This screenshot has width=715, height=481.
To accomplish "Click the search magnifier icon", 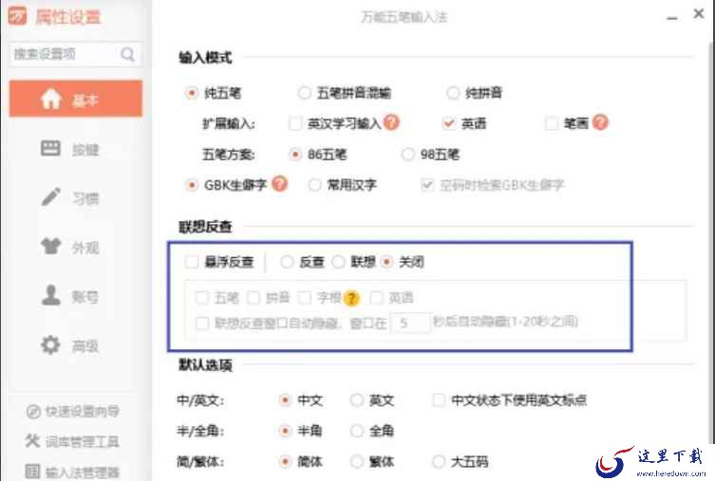I will coord(127,54).
